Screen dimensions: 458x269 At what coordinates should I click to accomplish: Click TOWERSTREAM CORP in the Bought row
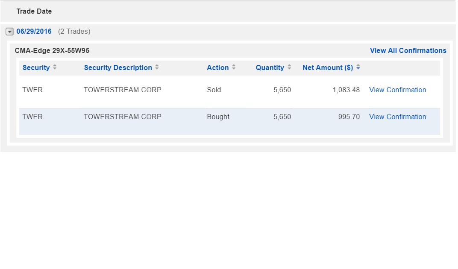[x=123, y=117]
